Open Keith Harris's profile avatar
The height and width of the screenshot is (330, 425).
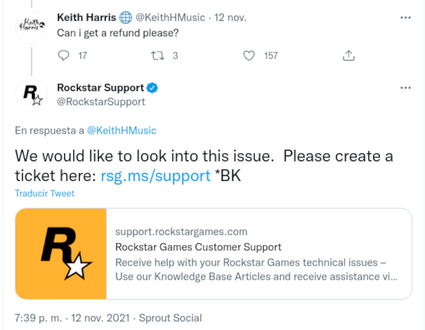[x=31, y=26]
